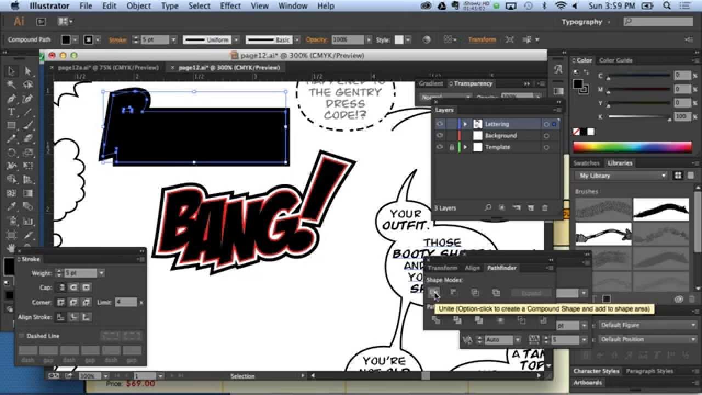Enable the Dashed Line checkbox
Screen dimensions: 702x395
click(x=22, y=336)
